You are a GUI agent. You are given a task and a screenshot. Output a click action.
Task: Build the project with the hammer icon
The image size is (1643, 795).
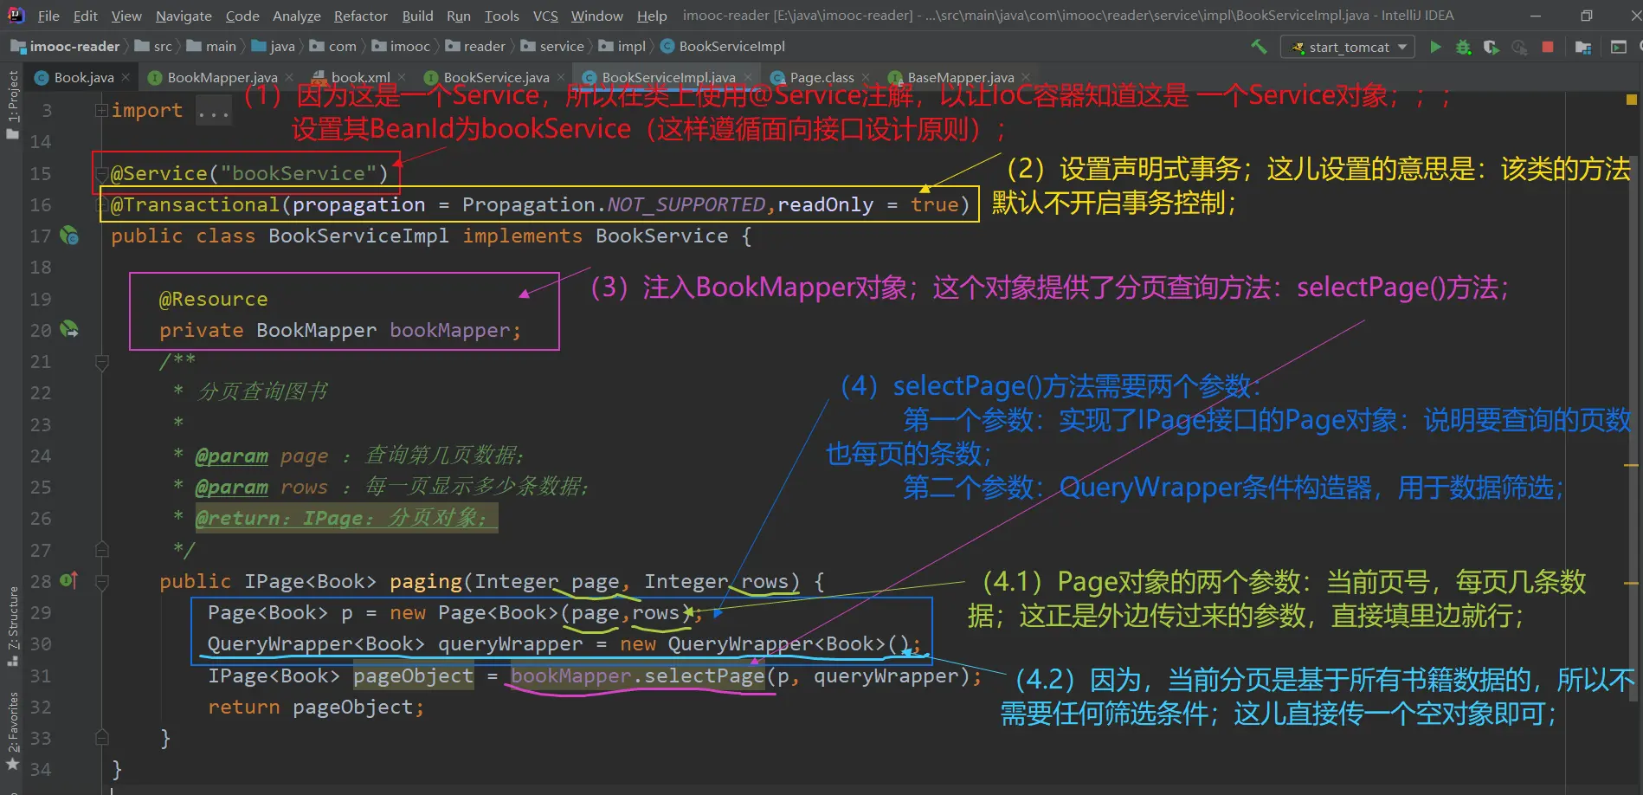(x=1258, y=47)
